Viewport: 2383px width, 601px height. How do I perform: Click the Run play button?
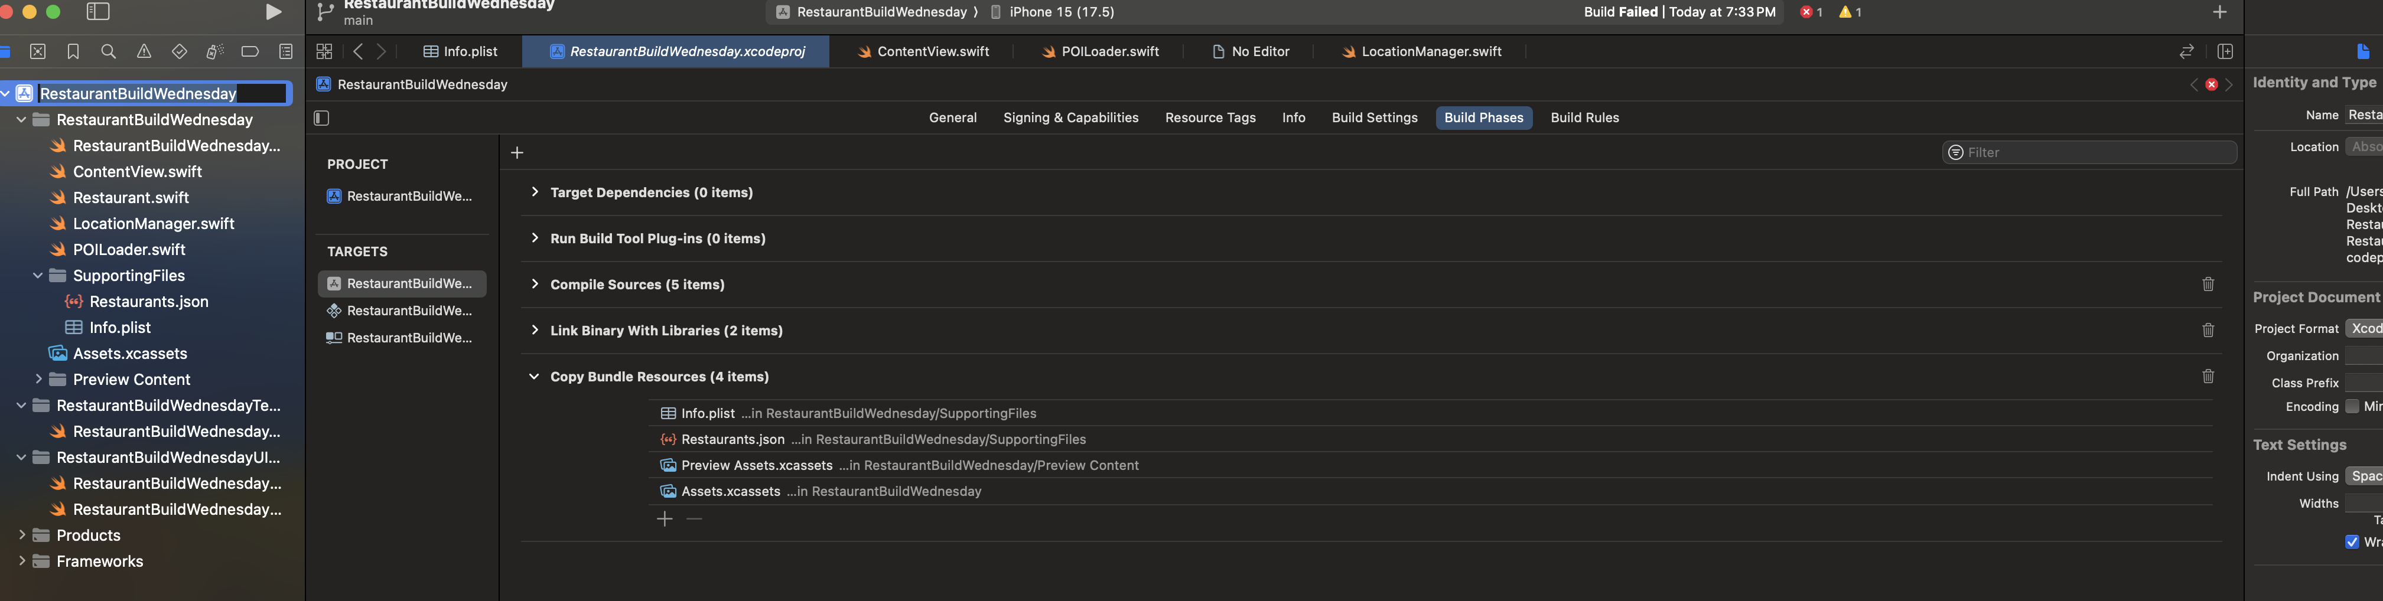coord(273,12)
